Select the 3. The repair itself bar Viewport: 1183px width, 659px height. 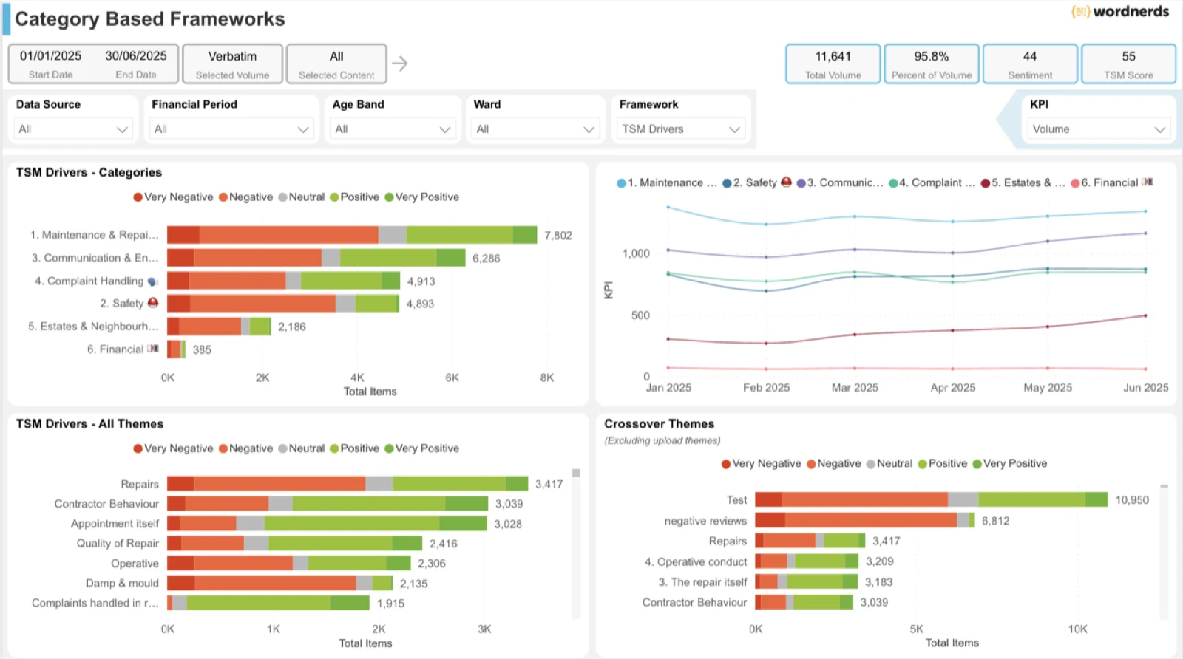pyautogui.click(x=807, y=582)
